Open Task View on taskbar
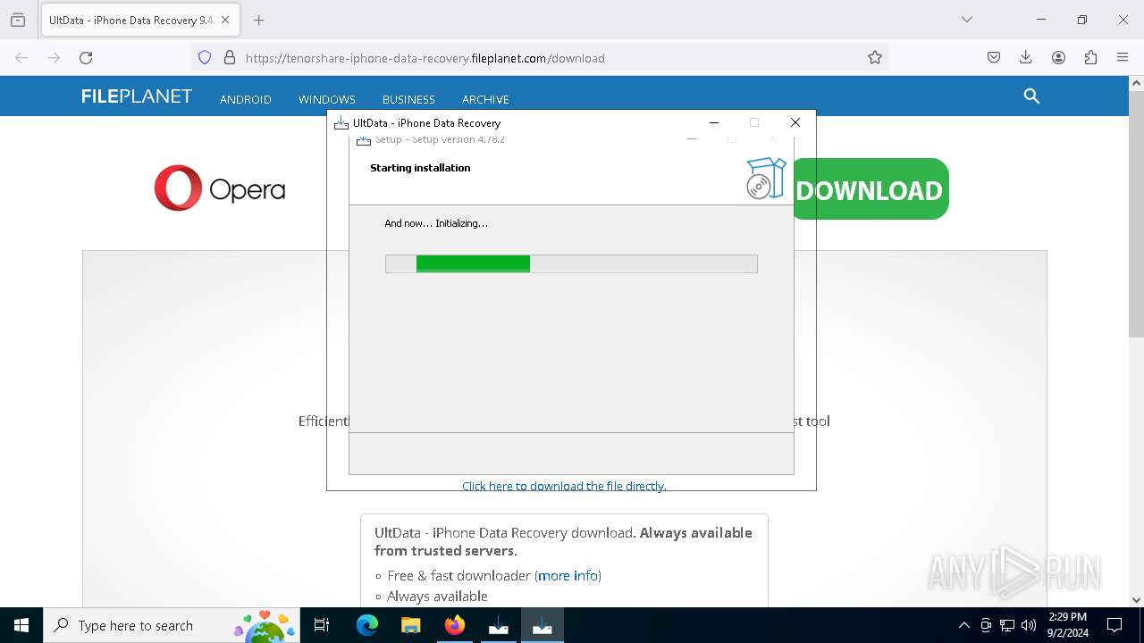 pos(322,625)
